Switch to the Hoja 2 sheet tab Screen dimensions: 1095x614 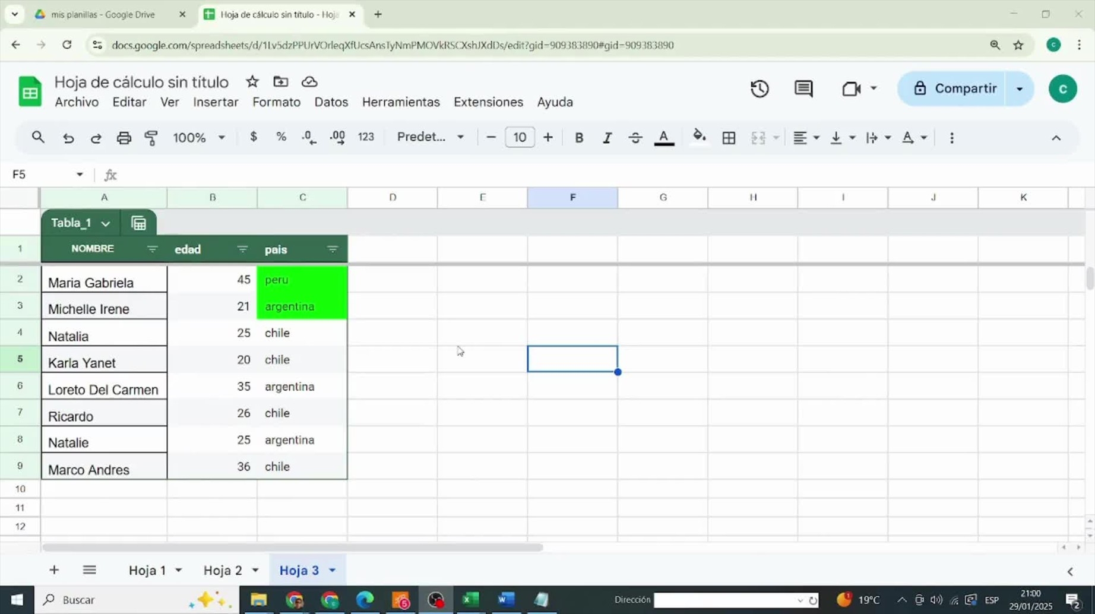(223, 570)
